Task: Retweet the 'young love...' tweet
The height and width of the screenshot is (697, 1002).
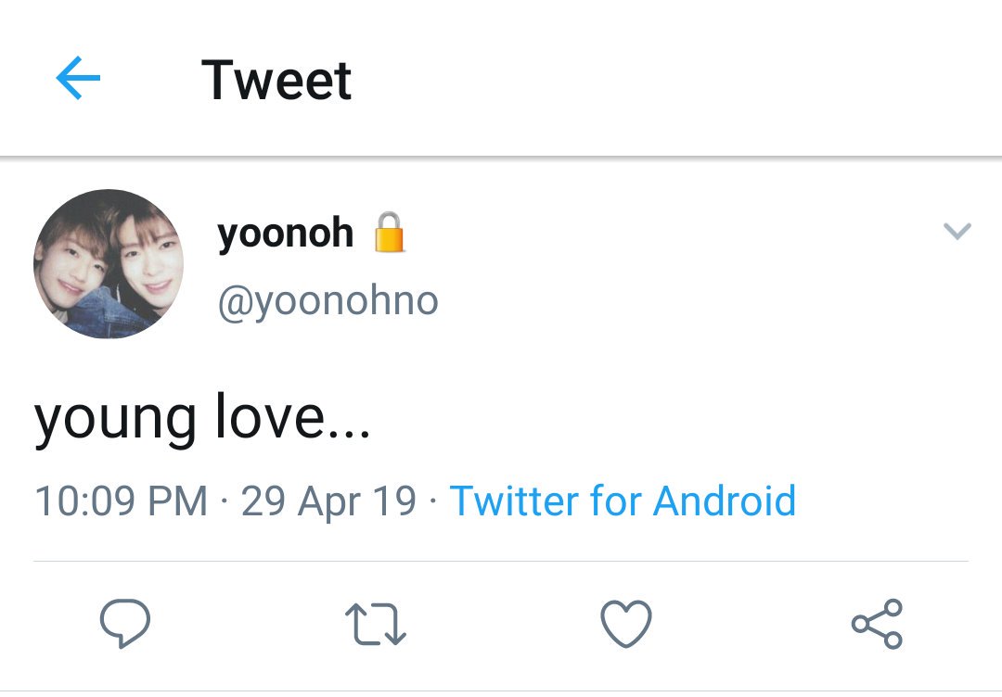Action: tap(376, 624)
